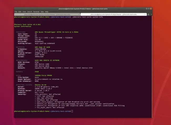Click the OPERATING SYSTEM section label

24,85
